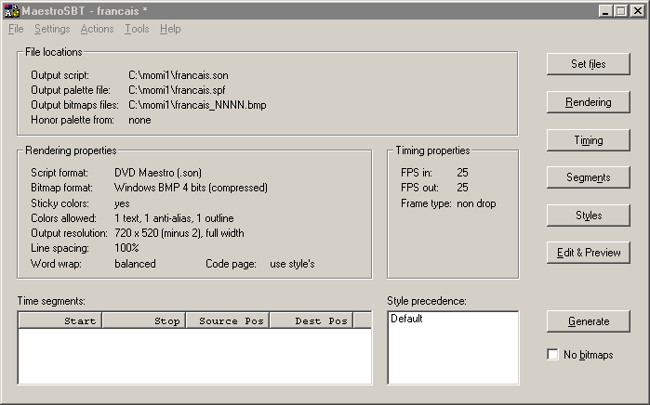650x405 pixels.
Task: Enable the No bitmaps checkbox
Action: [x=552, y=355]
